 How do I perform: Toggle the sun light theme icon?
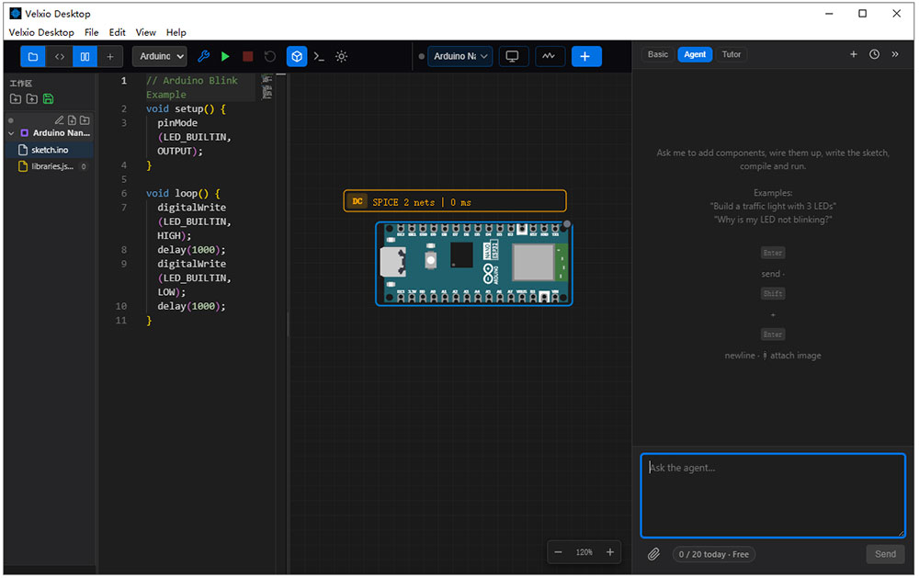click(x=341, y=56)
